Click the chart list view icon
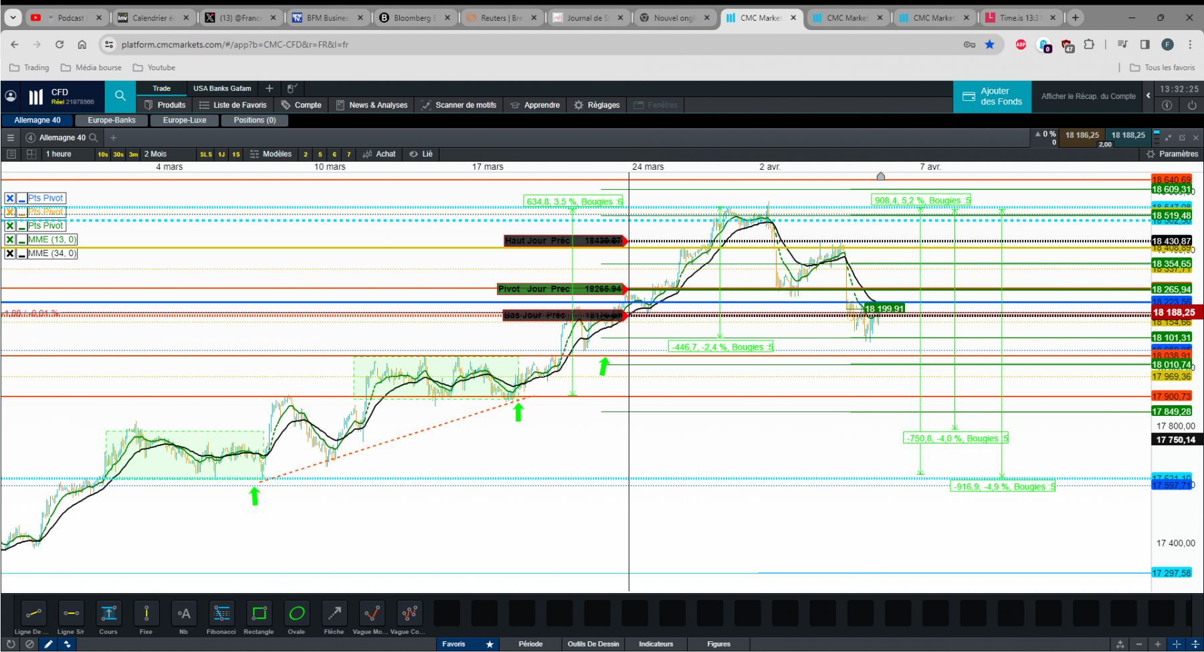This screenshot has height=652, width=1204. click(11, 154)
